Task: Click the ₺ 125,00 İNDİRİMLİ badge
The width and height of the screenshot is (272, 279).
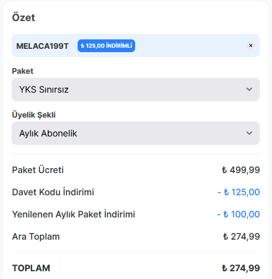Action: coord(106,45)
